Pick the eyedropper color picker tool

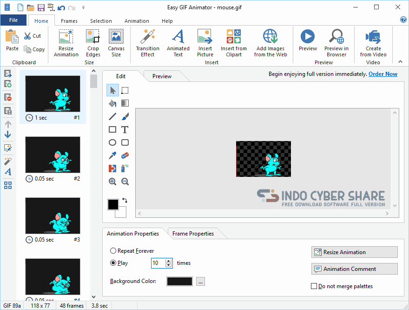[112, 155]
